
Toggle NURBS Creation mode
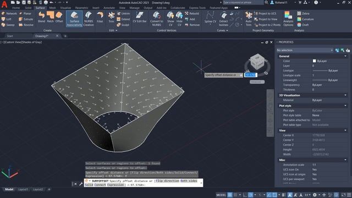(x=89, y=19)
